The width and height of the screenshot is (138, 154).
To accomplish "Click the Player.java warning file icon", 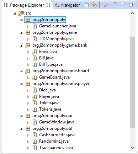I will pyautogui.click(x=34, y=97).
